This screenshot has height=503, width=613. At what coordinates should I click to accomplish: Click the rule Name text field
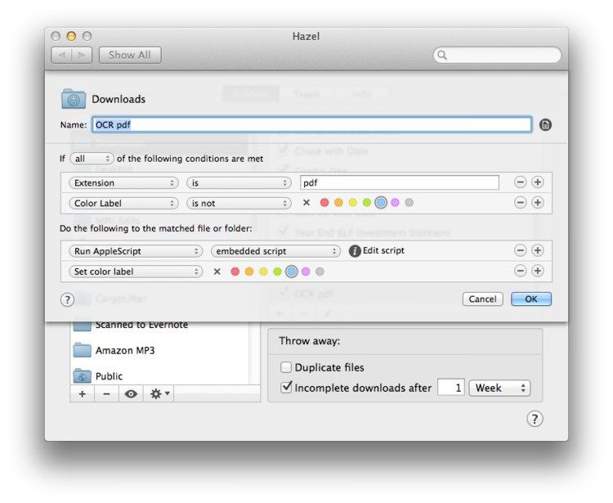coord(311,125)
